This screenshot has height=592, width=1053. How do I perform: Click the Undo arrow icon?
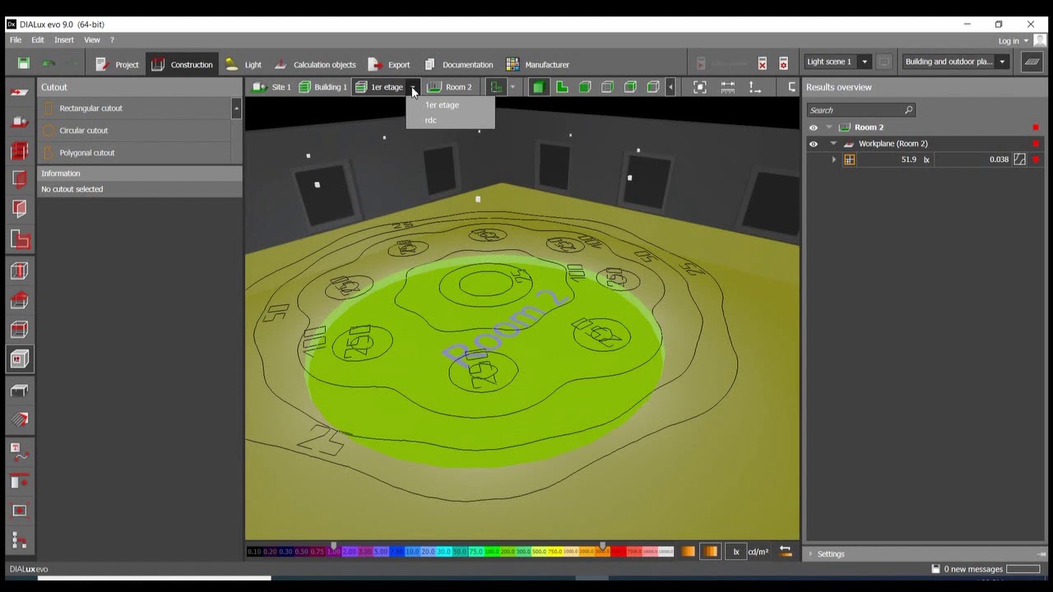pyautogui.click(x=49, y=63)
